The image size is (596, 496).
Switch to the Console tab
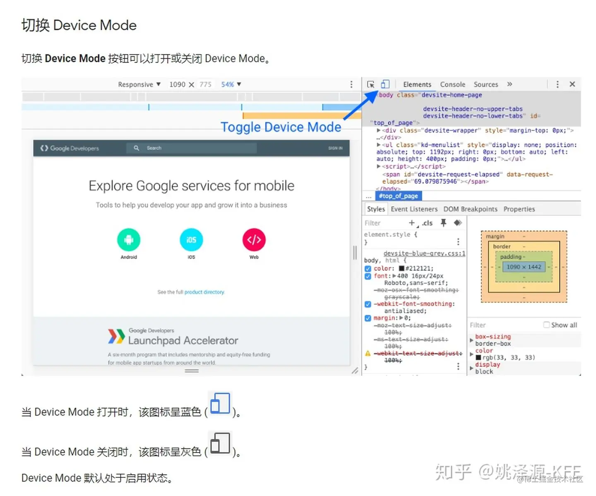[452, 84]
